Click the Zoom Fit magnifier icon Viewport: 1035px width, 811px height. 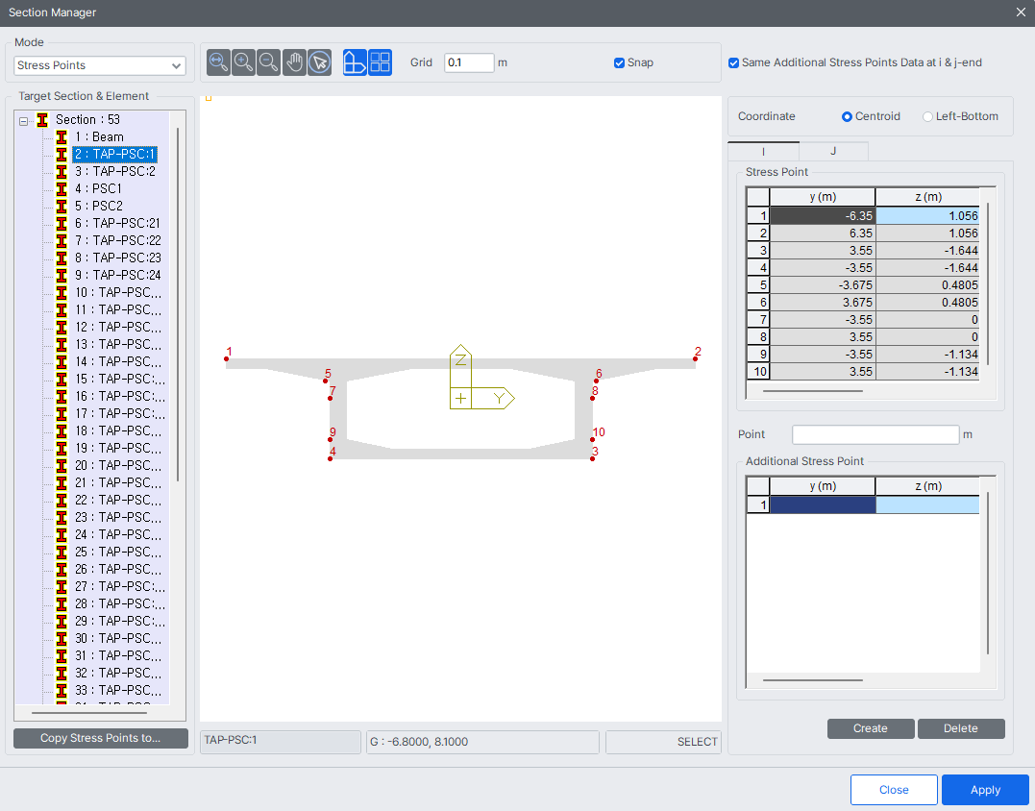tap(218, 62)
